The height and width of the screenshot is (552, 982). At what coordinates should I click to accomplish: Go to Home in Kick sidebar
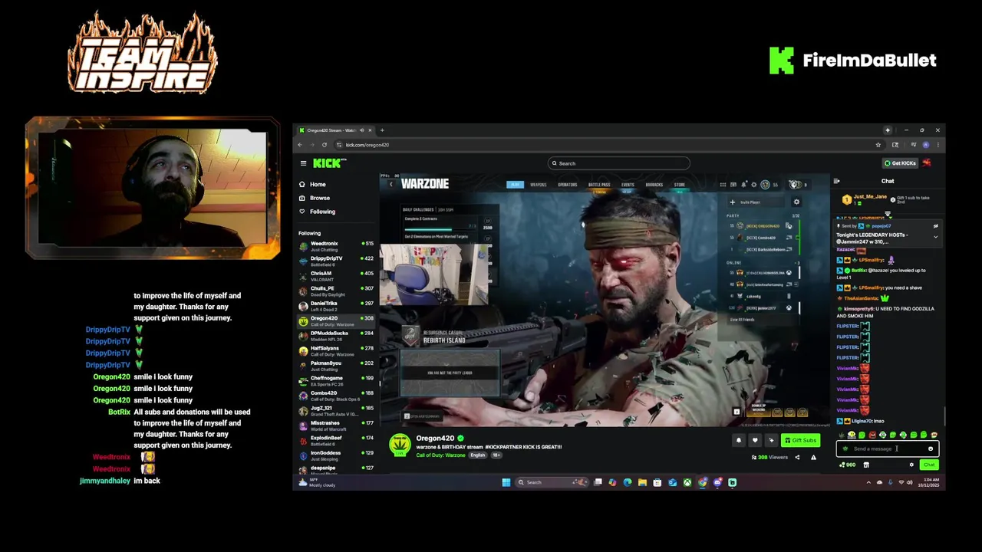336,184
